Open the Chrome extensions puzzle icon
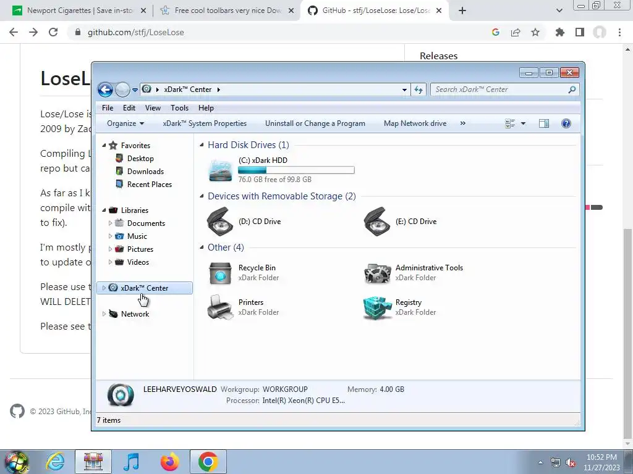 coord(559,32)
